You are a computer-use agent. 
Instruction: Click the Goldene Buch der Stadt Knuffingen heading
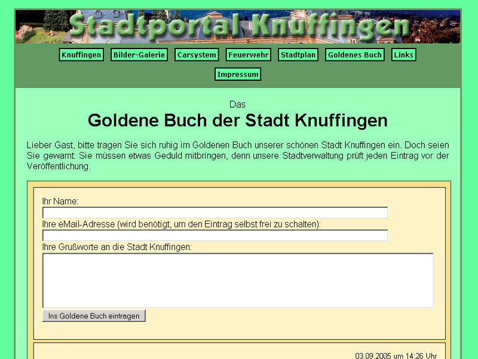[238, 120]
